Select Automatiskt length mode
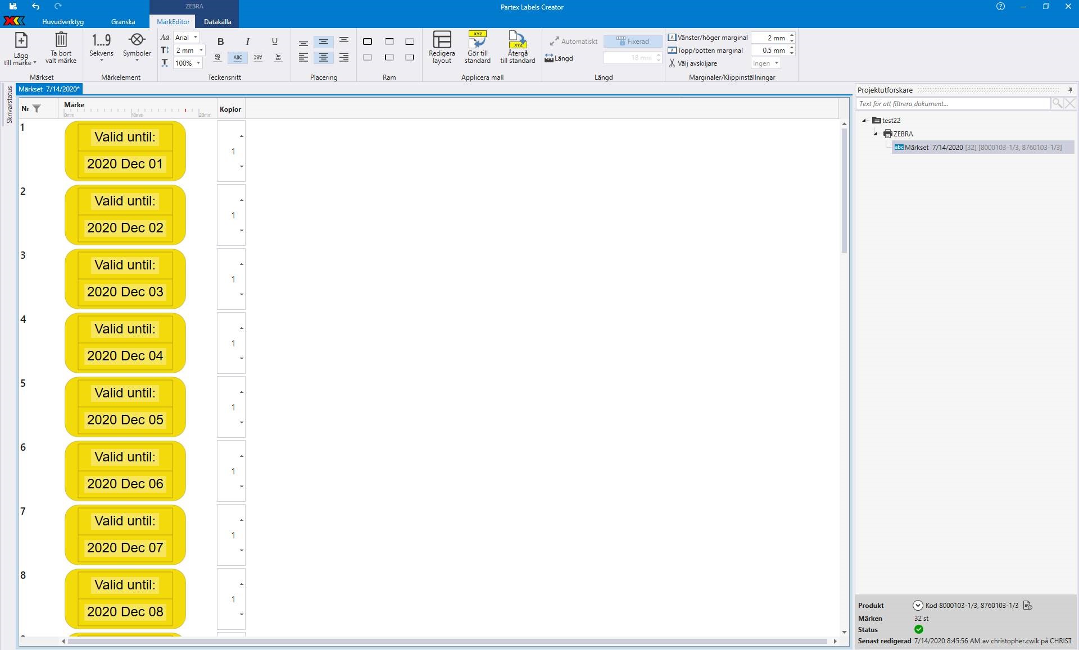The height and width of the screenshot is (650, 1079). coord(574,42)
